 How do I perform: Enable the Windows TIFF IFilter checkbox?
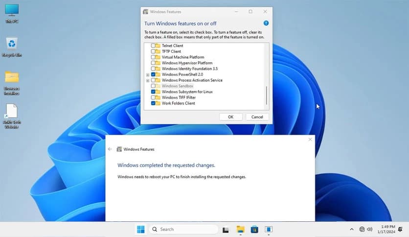click(x=153, y=97)
